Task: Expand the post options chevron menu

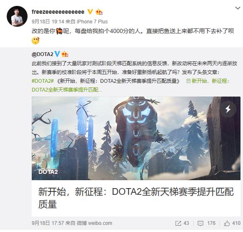Action: point(238,8)
